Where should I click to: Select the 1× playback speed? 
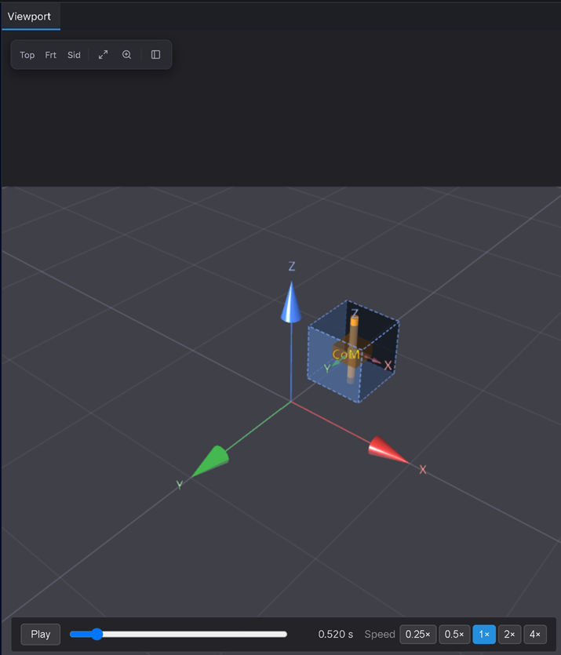coord(484,634)
